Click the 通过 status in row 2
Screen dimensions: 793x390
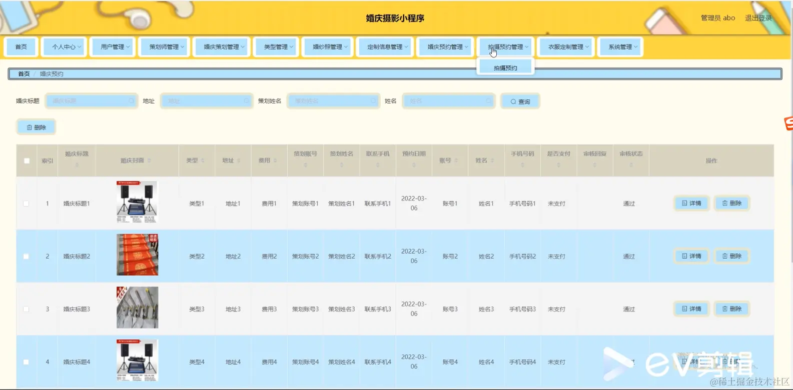pyautogui.click(x=629, y=256)
